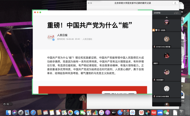Open Photos app in the Dock

(70, 113)
